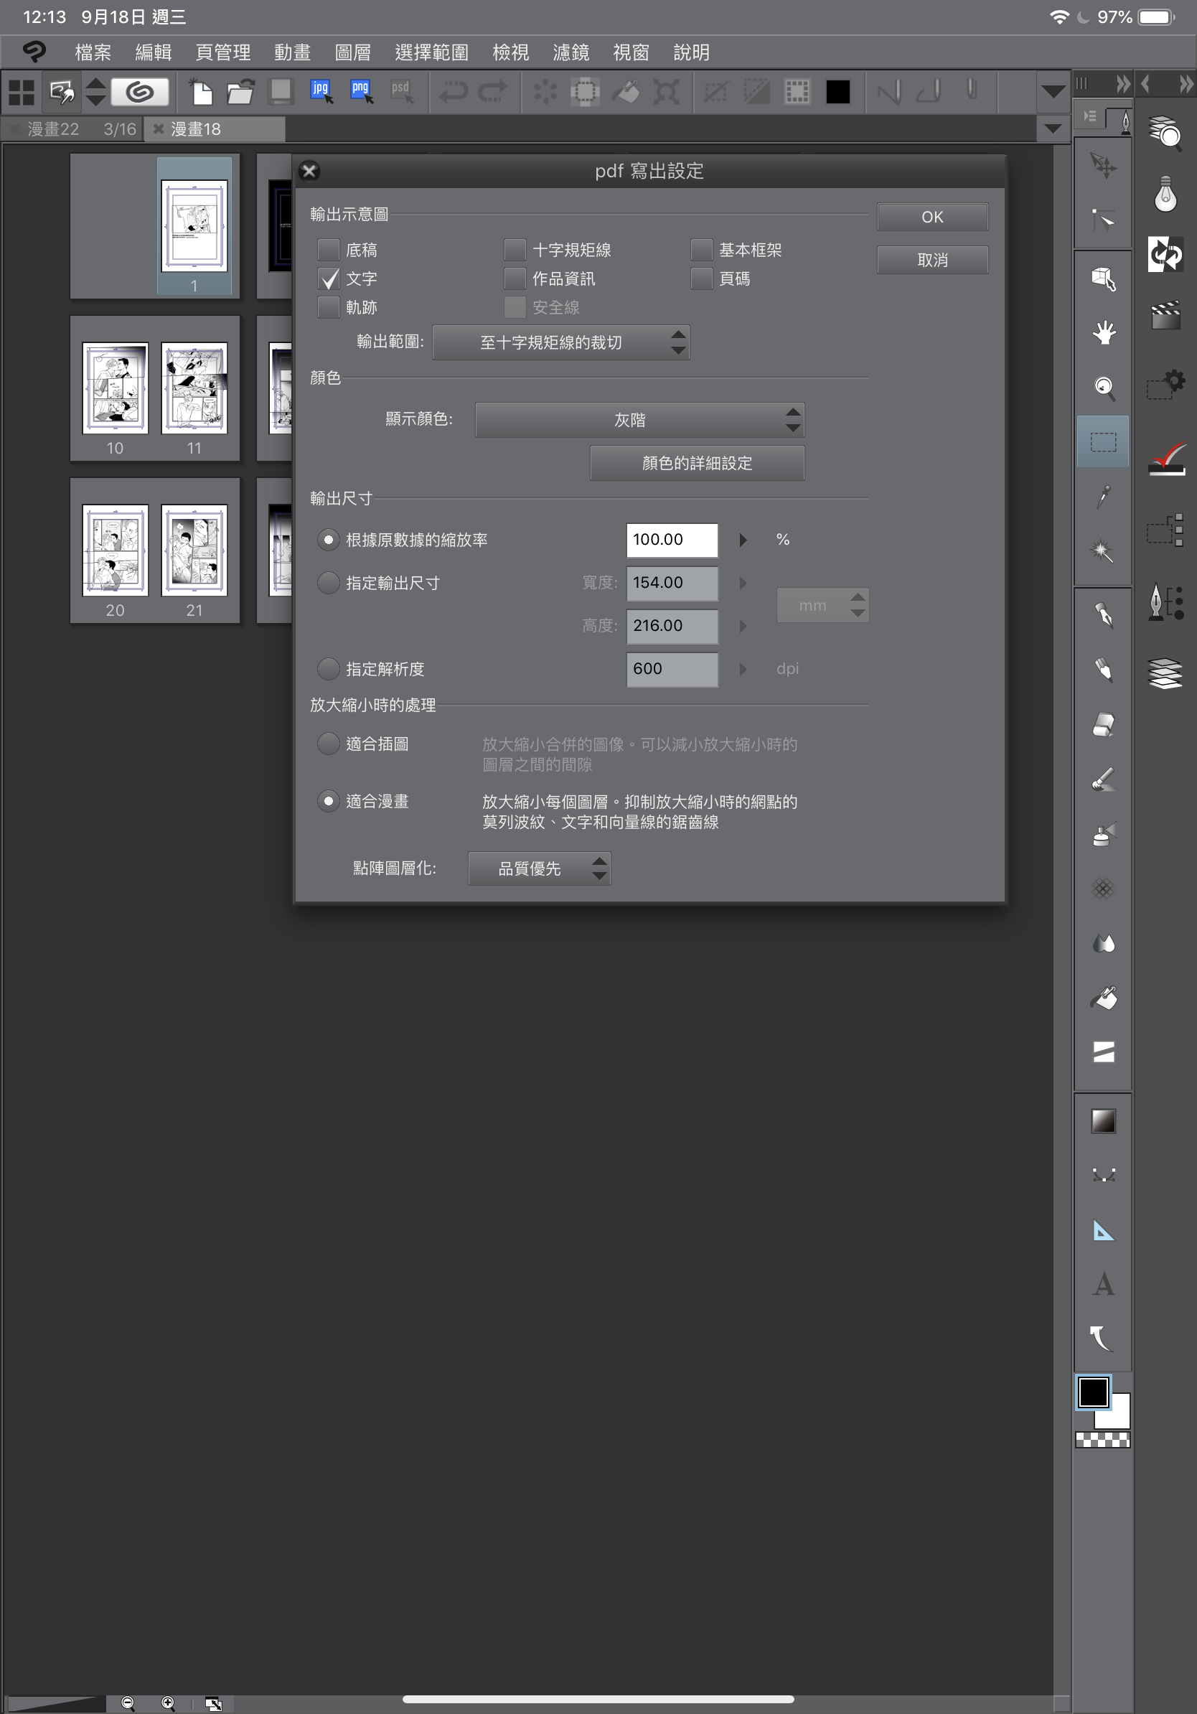Select the rectangular Selection area tool

(x=1103, y=442)
